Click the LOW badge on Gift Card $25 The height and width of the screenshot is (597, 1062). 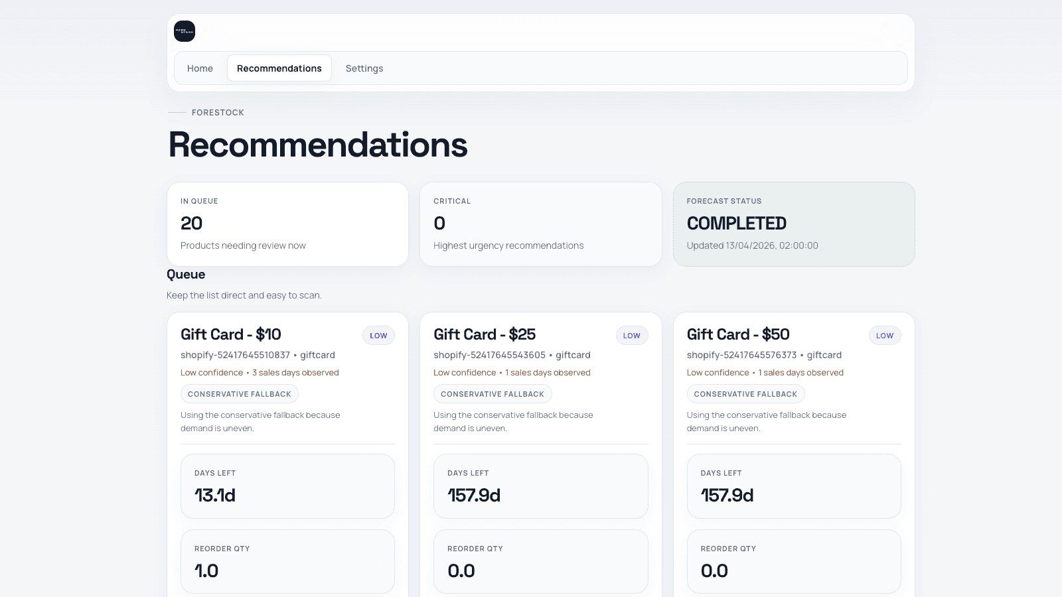pos(632,336)
